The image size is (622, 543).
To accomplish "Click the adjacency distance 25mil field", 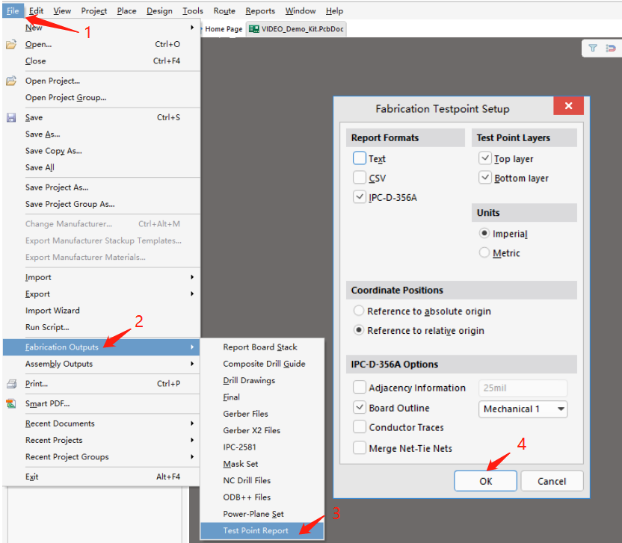I will (x=523, y=388).
